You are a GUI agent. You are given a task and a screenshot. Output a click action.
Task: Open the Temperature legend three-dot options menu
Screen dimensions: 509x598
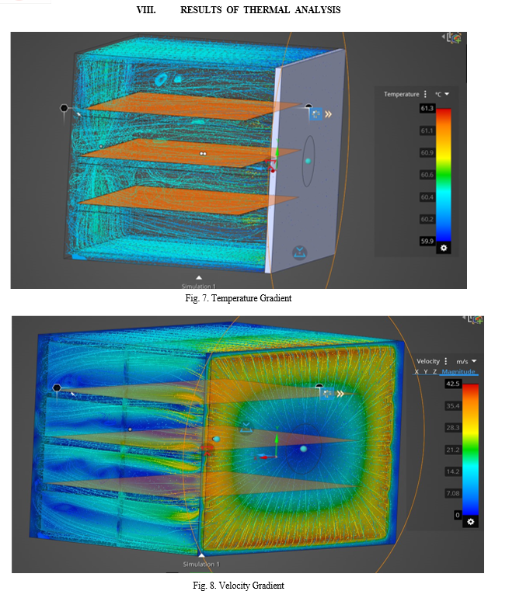click(x=425, y=94)
